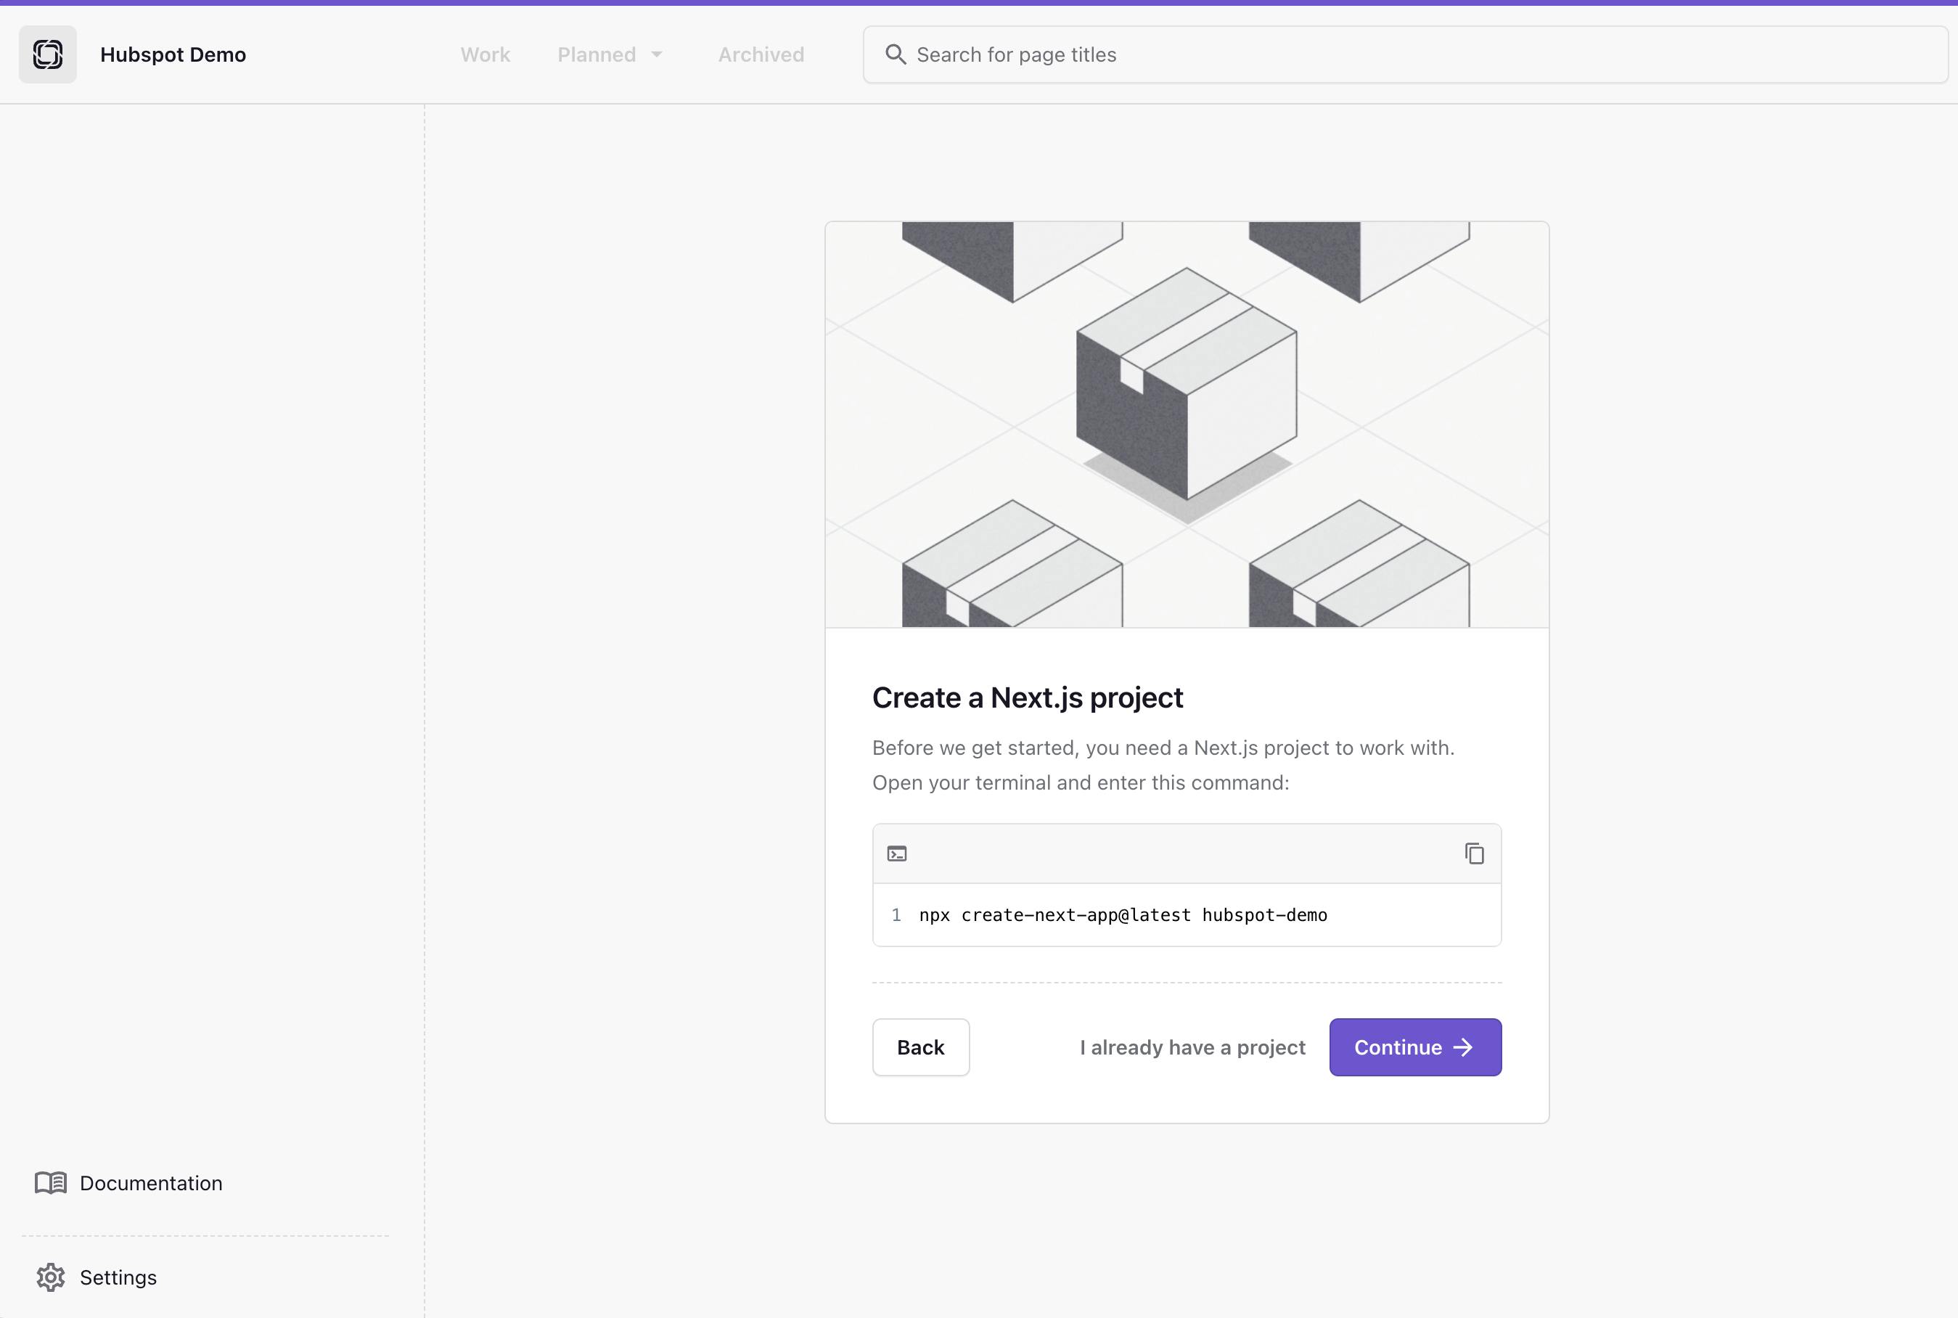Click the Hubspot Demo project name
This screenshot has height=1318, width=1958.
(x=173, y=54)
